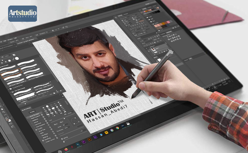Launch Google Chrome from the taskbar
248x153 pixels.
tap(117, 128)
